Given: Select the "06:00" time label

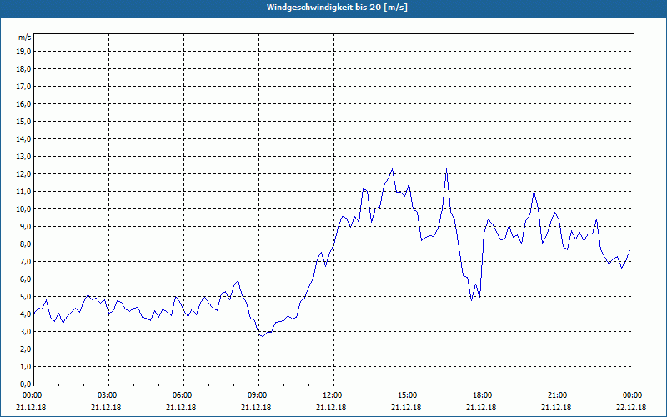Looking at the screenshot, I should [x=183, y=395].
